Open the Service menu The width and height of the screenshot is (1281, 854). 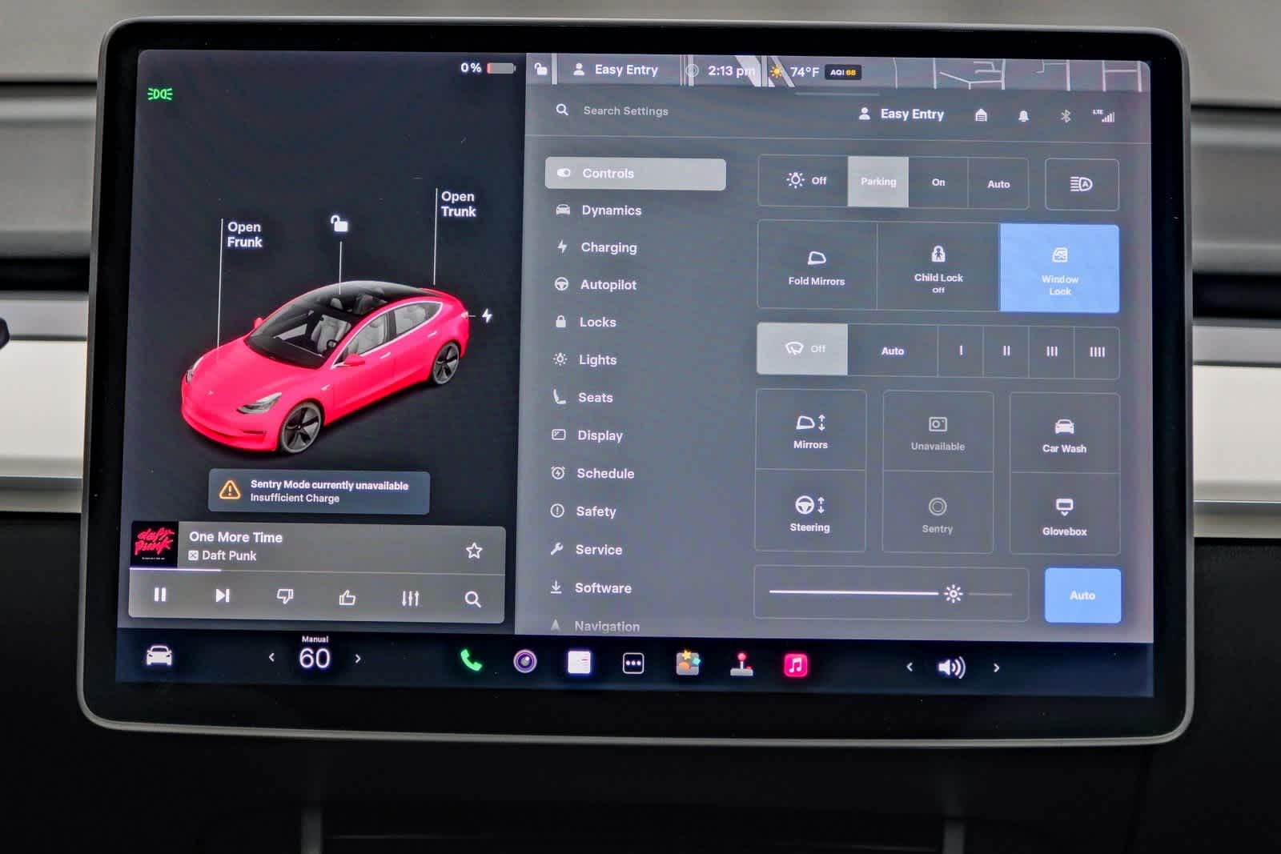pyautogui.click(x=586, y=549)
